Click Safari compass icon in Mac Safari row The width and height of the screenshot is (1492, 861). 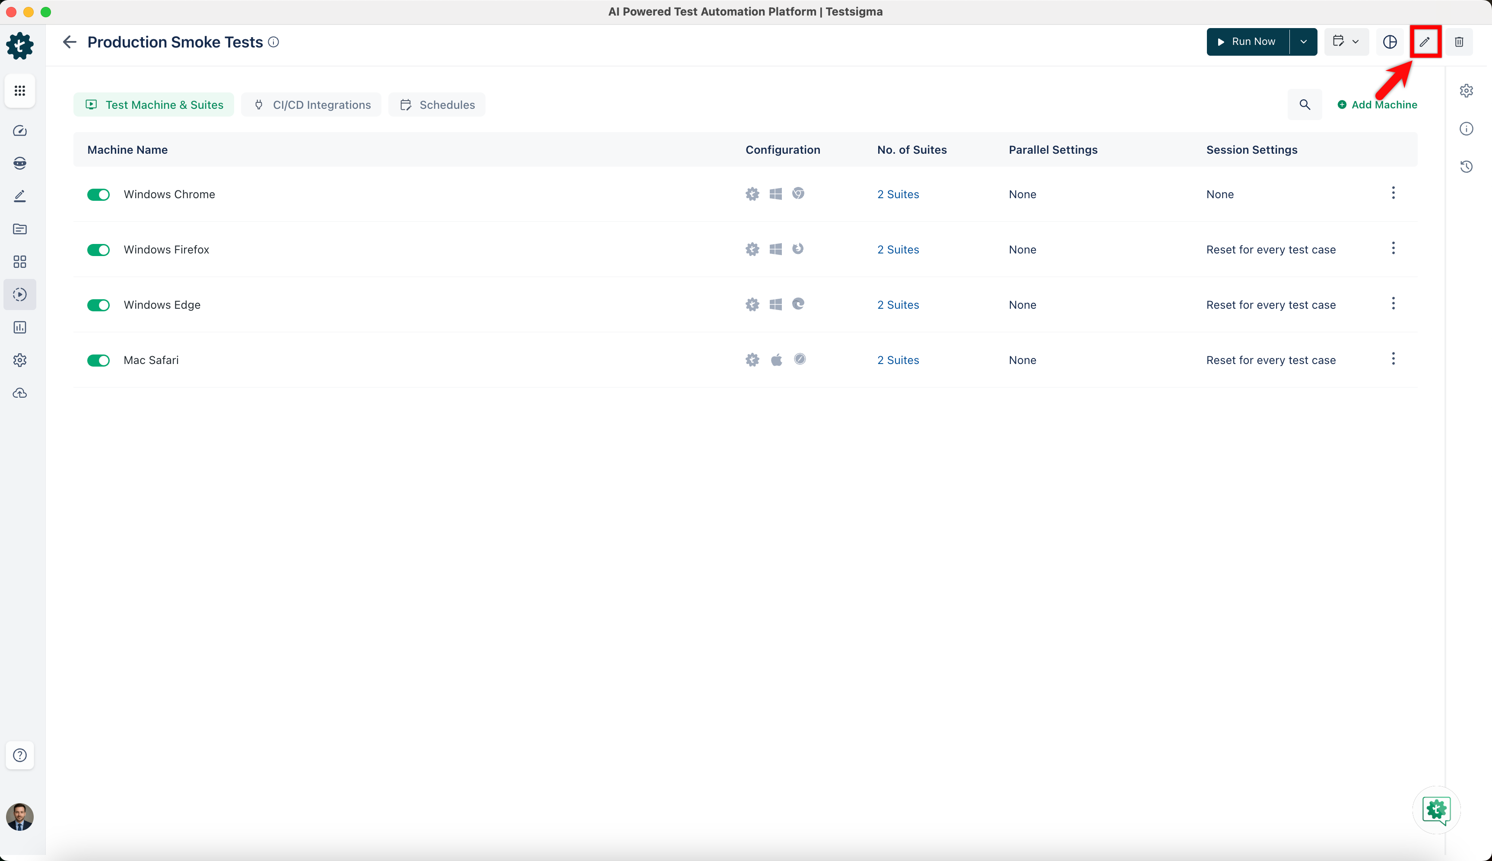(799, 359)
